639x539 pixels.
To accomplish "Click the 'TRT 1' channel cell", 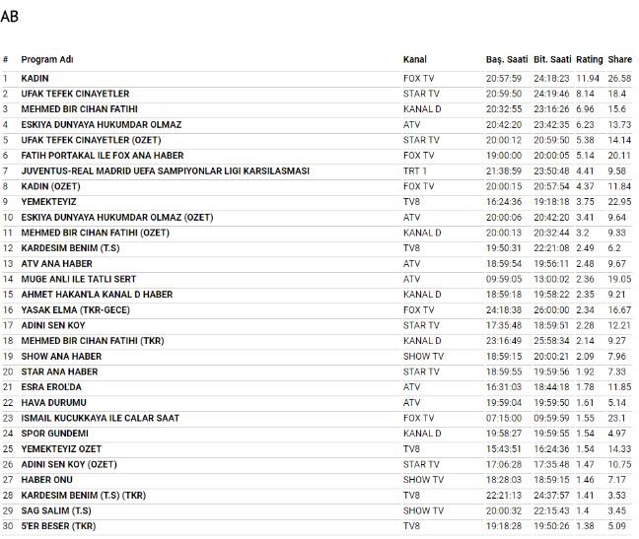I will 415,171.
